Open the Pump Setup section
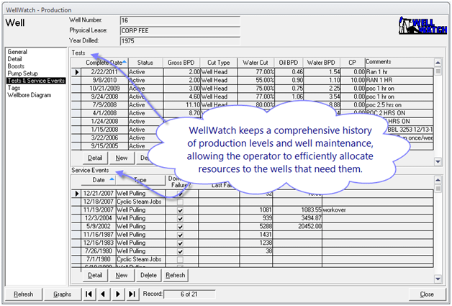Image resolution: width=452 pixels, height=306 pixels. pyautogui.click(x=22, y=73)
